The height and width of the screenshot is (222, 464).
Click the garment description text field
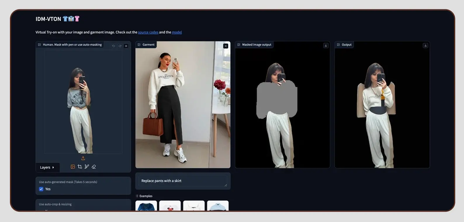tap(183, 181)
